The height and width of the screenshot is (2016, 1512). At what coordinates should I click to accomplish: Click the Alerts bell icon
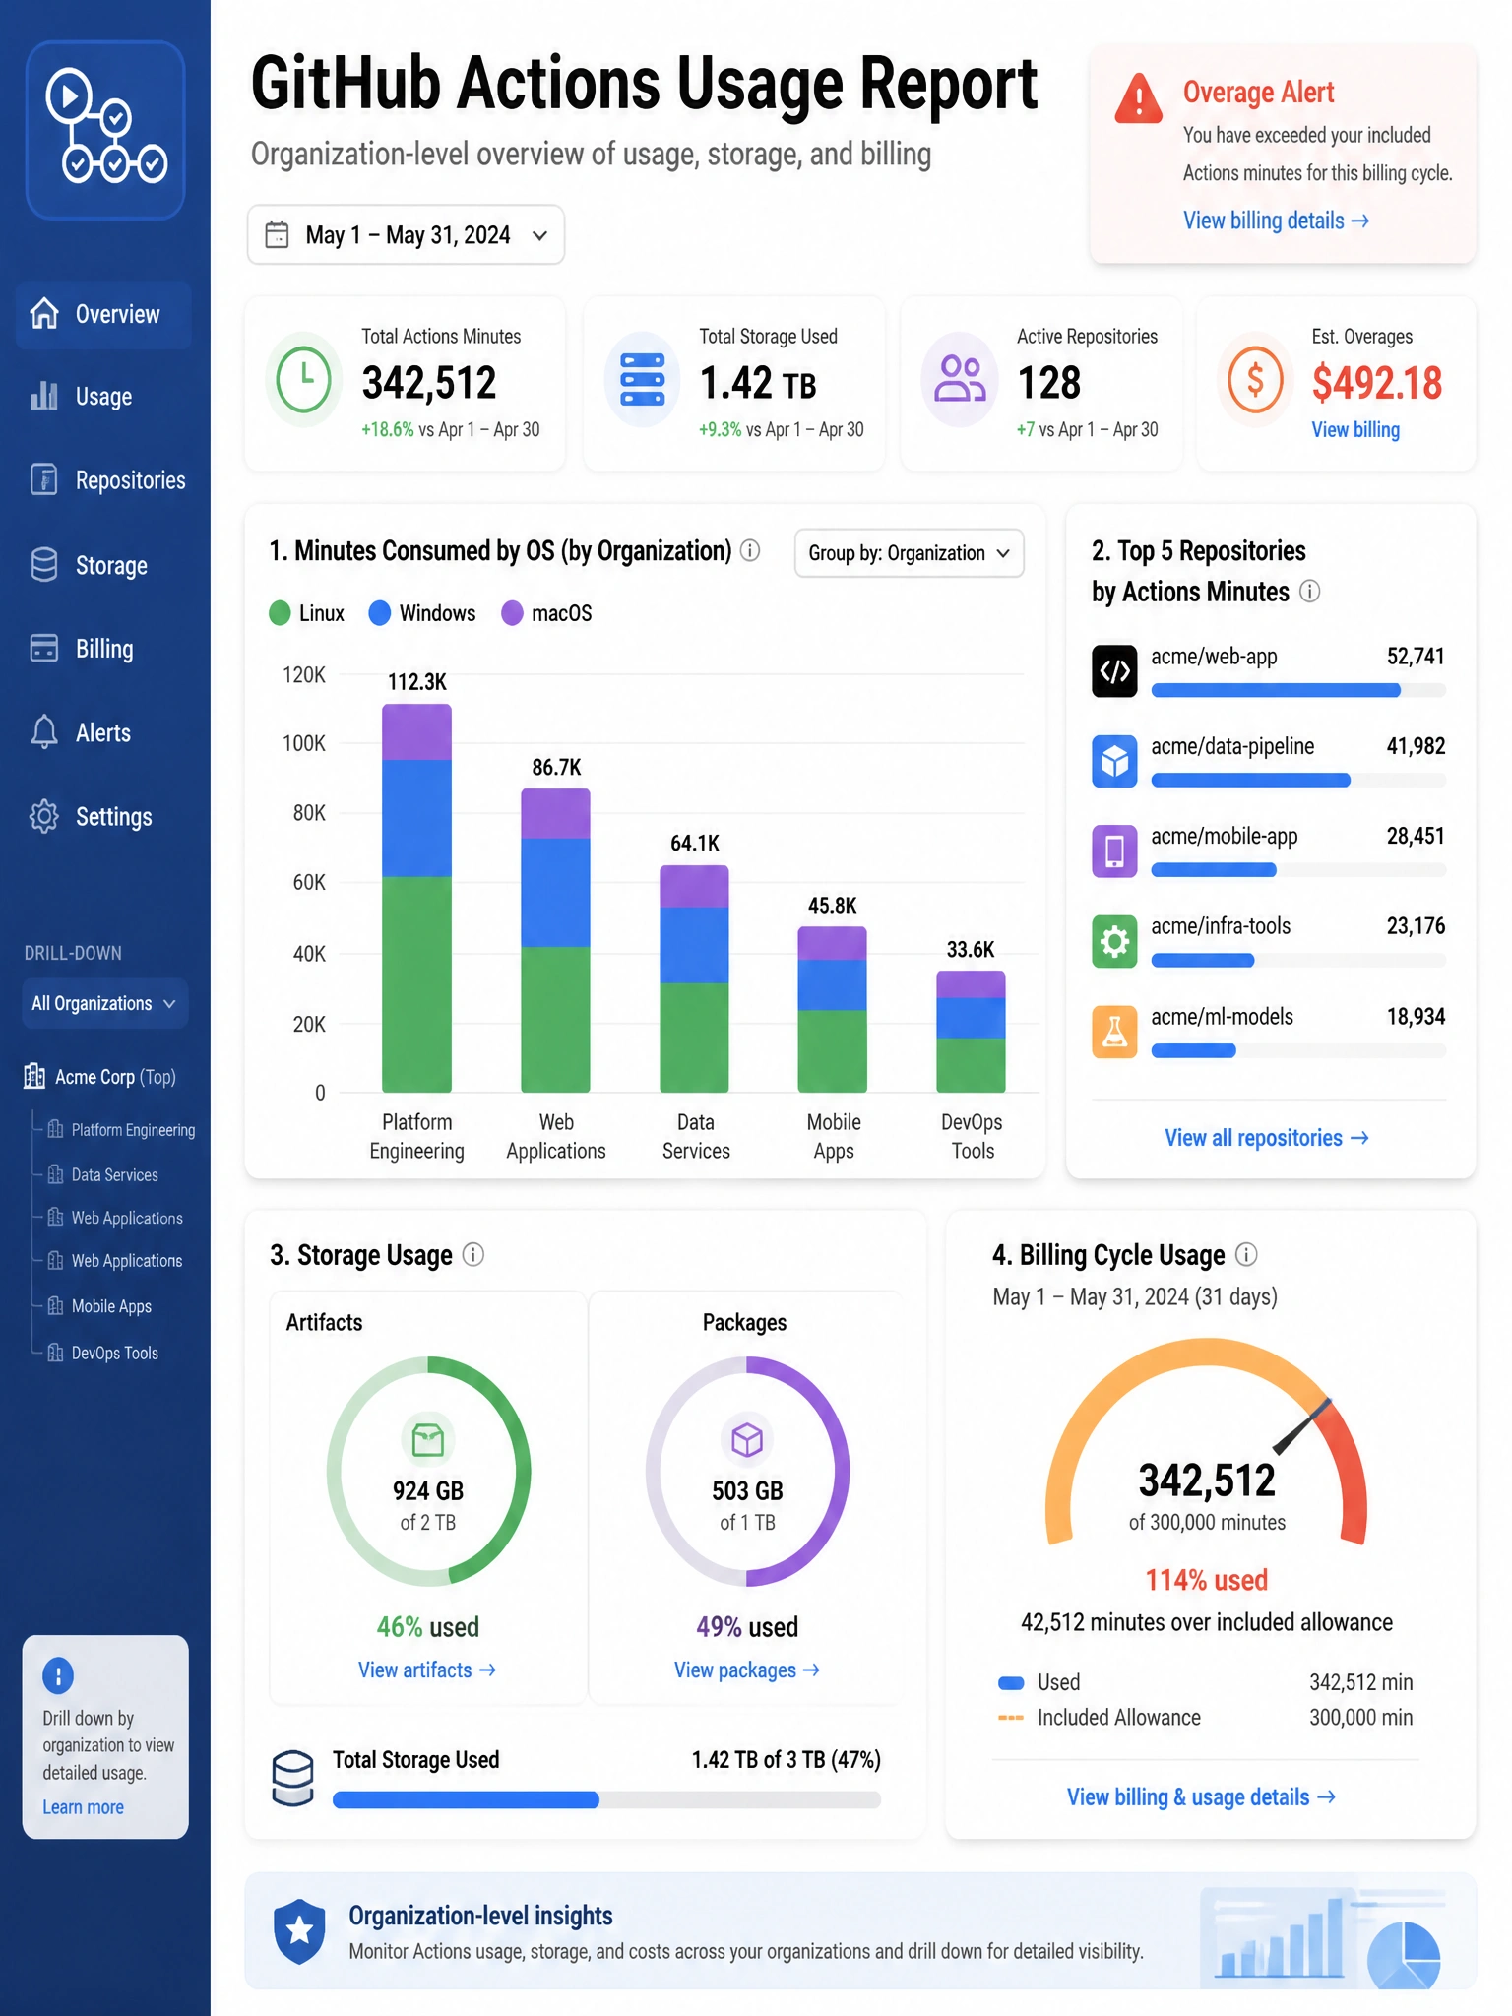pyautogui.click(x=44, y=731)
